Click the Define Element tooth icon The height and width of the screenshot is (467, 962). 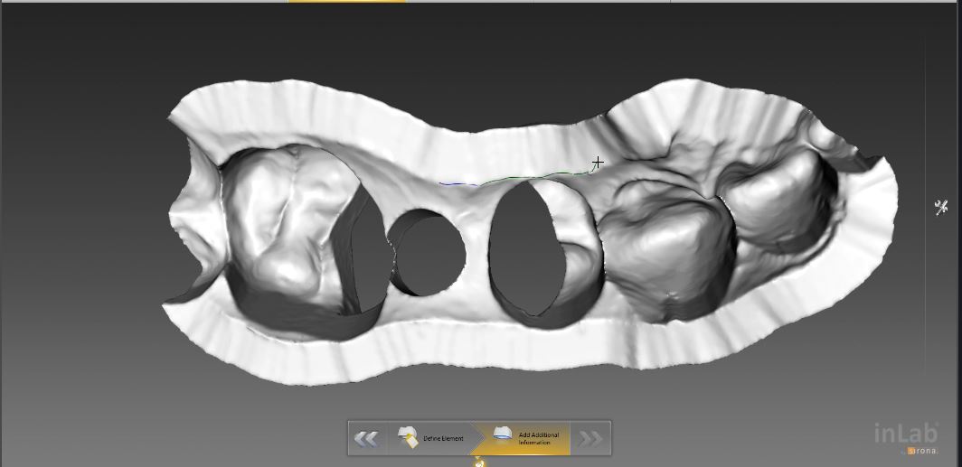(x=409, y=438)
